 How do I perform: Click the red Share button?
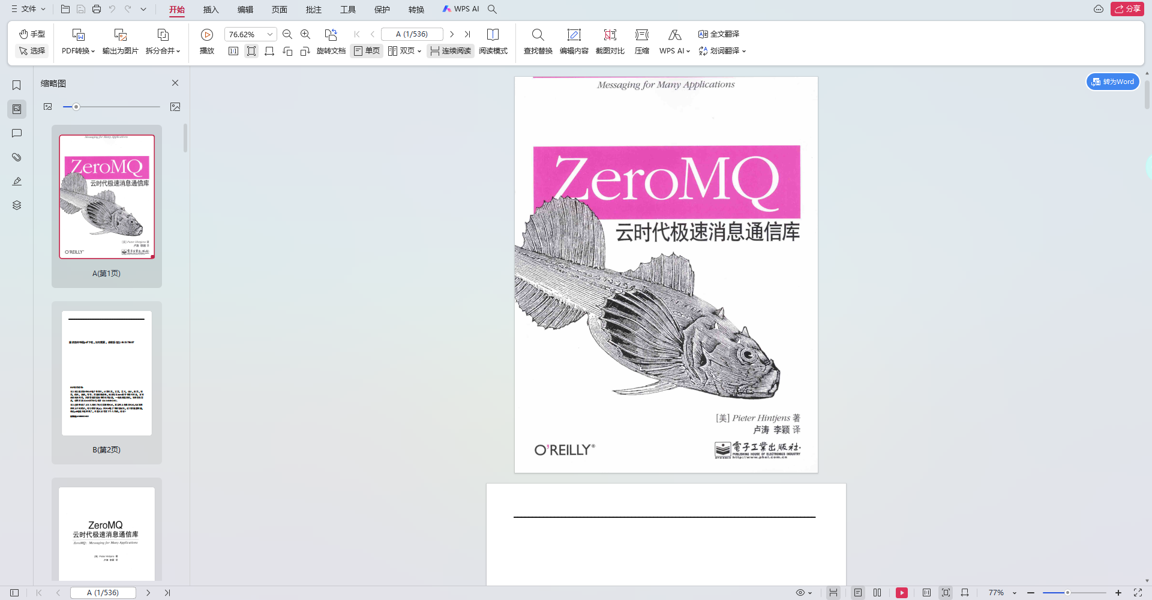pyautogui.click(x=1127, y=9)
